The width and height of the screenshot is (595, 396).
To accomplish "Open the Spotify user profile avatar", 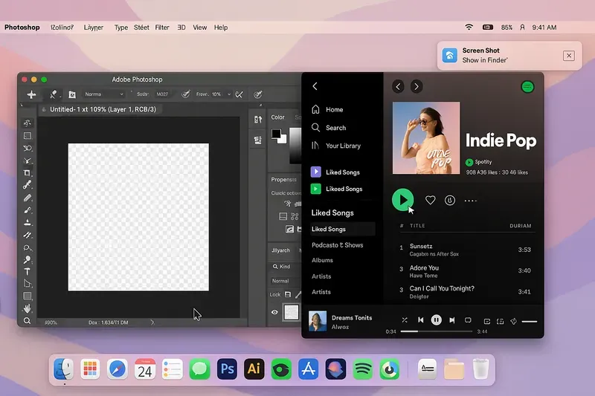I will [x=527, y=87].
